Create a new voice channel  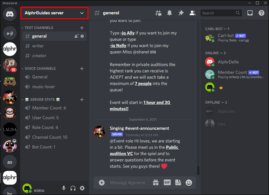tap(82, 68)
